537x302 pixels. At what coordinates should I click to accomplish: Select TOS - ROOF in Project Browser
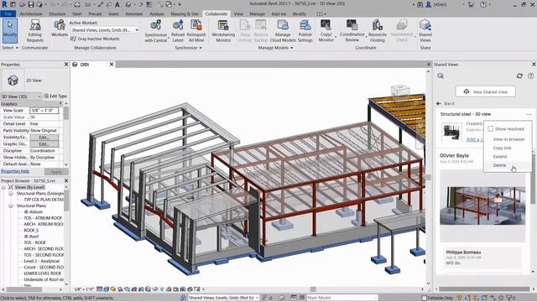click(x=35, y=242)
